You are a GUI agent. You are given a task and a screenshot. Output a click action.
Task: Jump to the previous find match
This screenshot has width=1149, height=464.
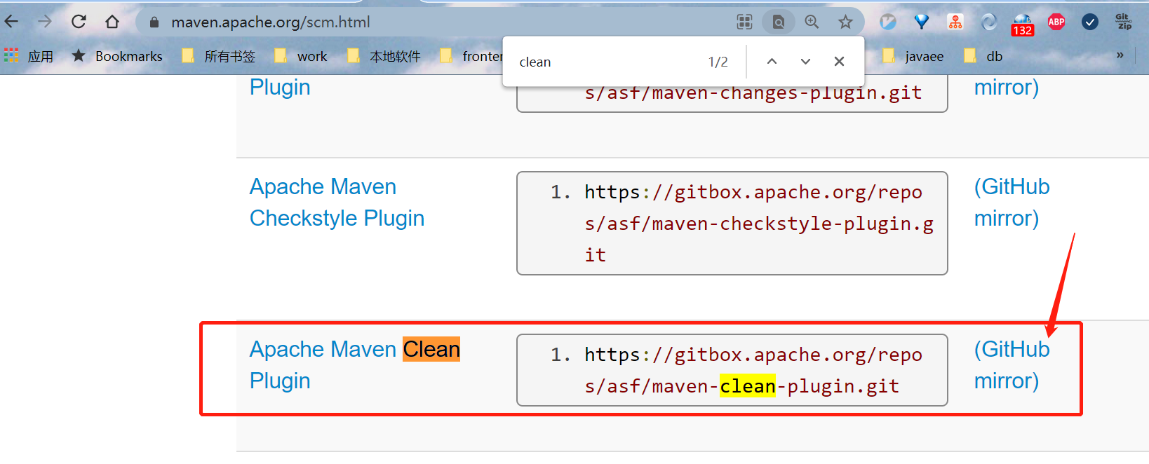pyautogui.click(x=772, y=62)
